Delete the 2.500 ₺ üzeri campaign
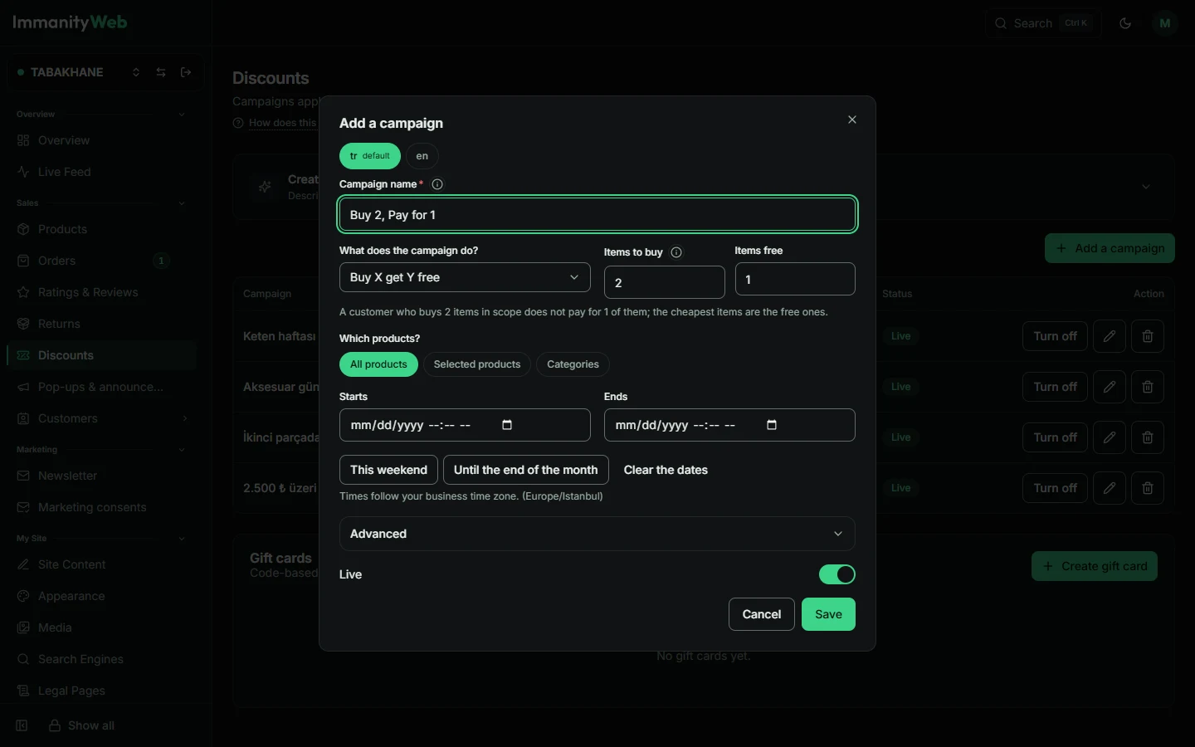Image resolution: width=1195 pixels, height=747 pixels. point(1148,488)
